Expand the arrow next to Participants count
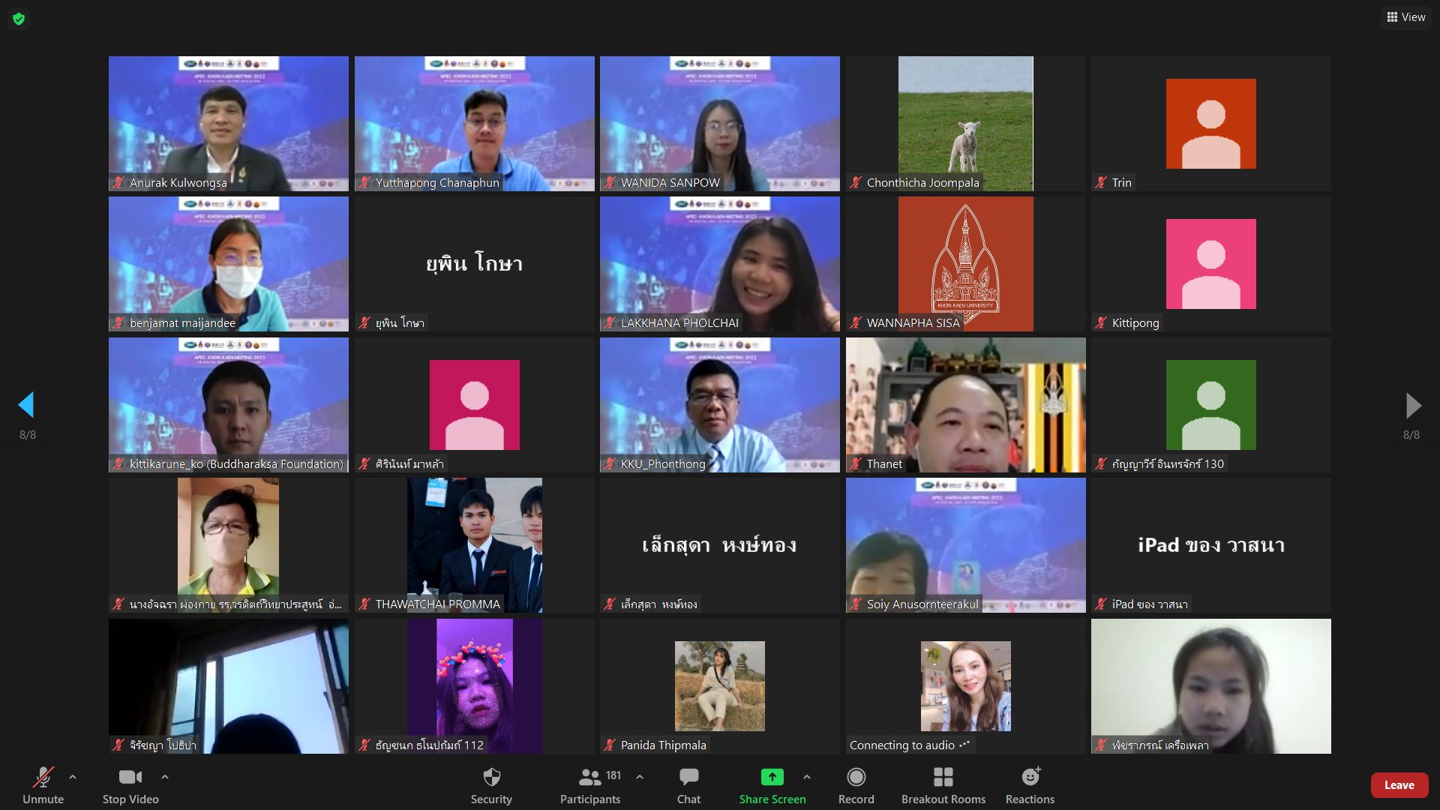The width and height of the screenshot is (1440, 810). pos(640,777)
